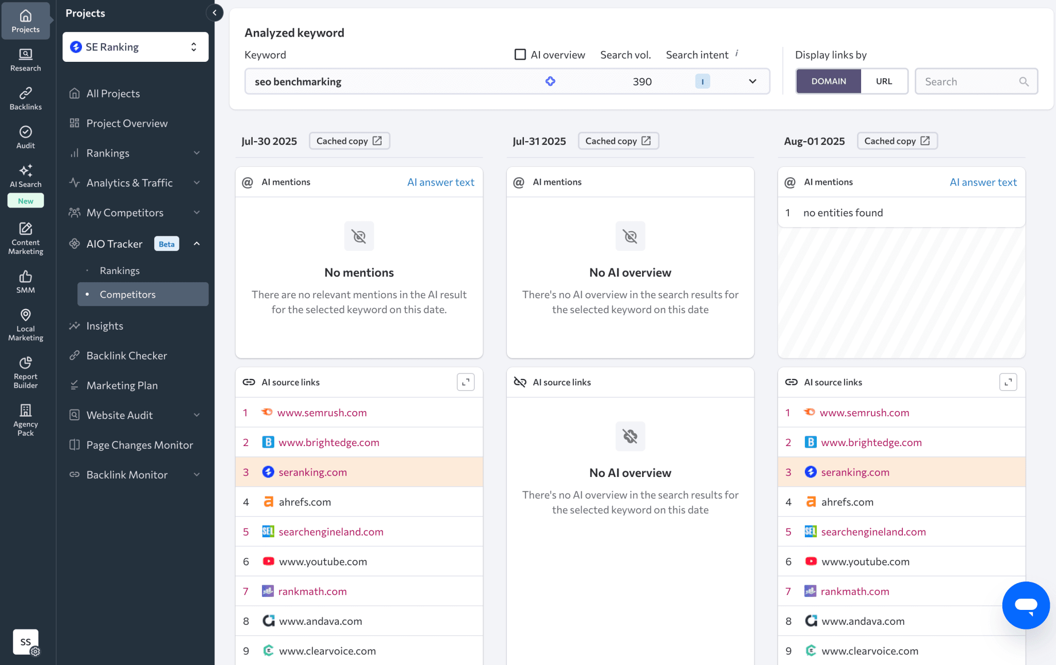Tick the AI overview checkbox
The width and height of the screenshot is (1056, 665).
[x=520, y=55]
